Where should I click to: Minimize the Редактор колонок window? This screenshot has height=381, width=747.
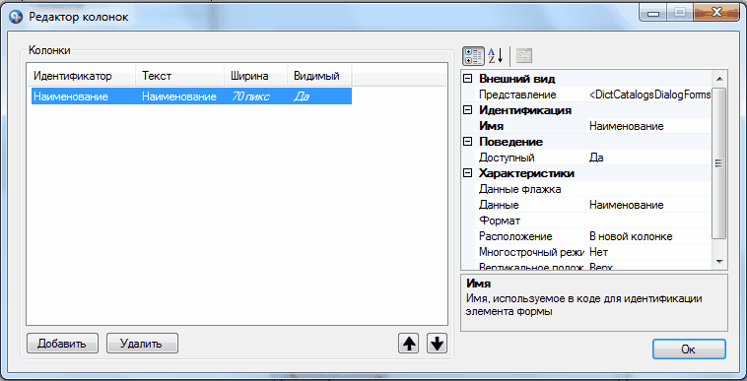click(653, 14)
